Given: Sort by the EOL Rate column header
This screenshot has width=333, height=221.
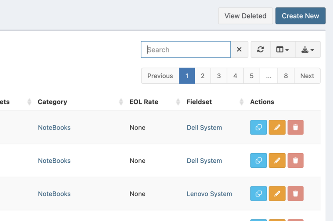Looking at the screenshot, I should click(x=144, y=102).
